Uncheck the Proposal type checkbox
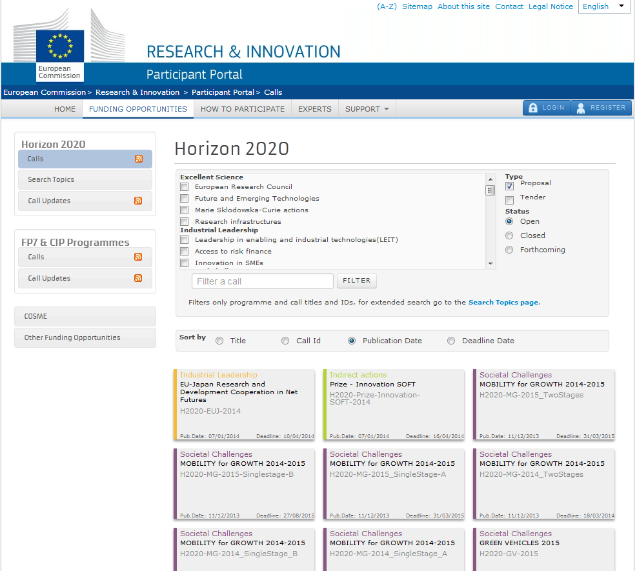 tap(509, 186)
